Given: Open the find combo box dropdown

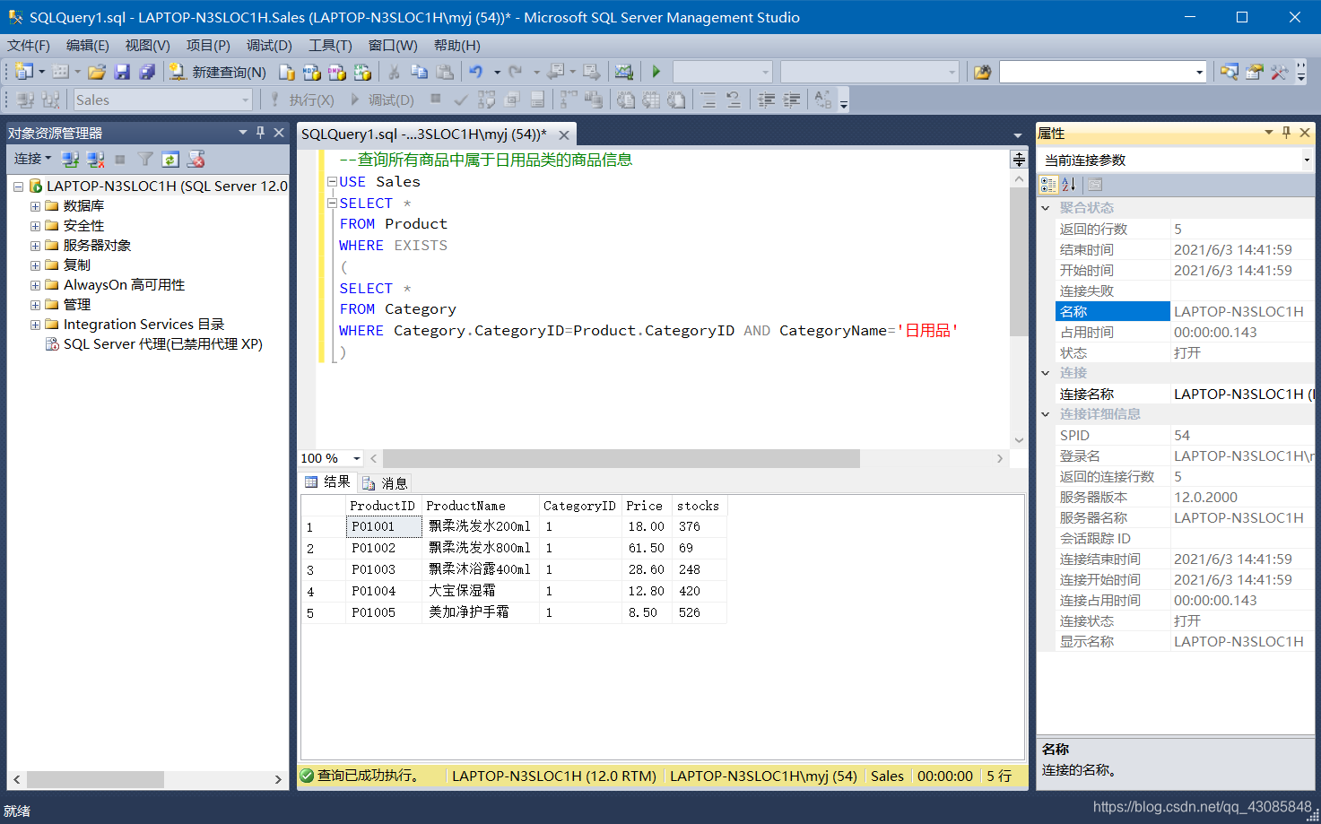Looking at the screenshot, I should tap(1199, 72).
